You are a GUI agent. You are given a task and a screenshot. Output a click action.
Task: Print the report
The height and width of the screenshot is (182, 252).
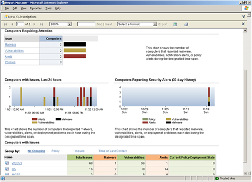coord(186,24)
